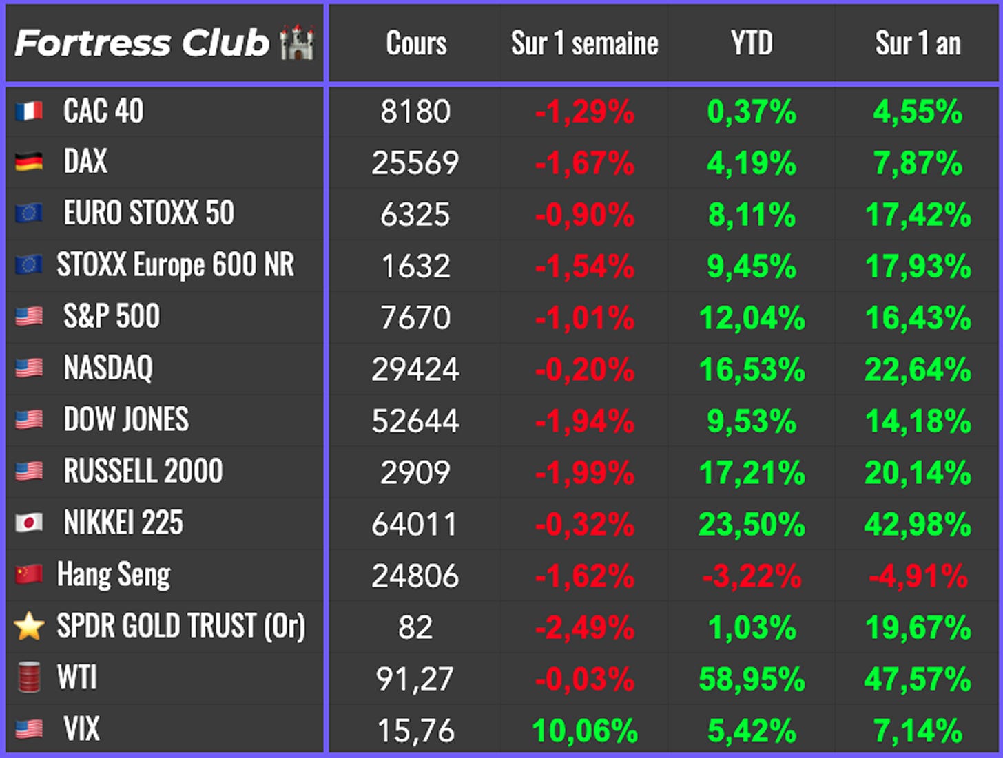Click the Chinese flag beside Hang Seng
Viewport: 1003px width, 758px height.
click(29, 573)
